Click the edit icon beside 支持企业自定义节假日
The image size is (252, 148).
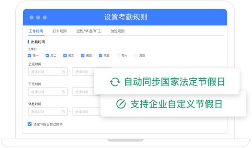click(x=121, y=104)
